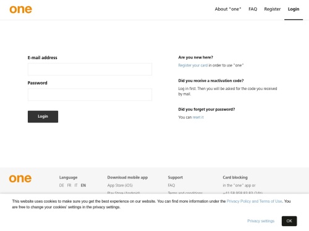Focus the Password input field
Viewport: 309px width, 231px height.
(90, 95)
